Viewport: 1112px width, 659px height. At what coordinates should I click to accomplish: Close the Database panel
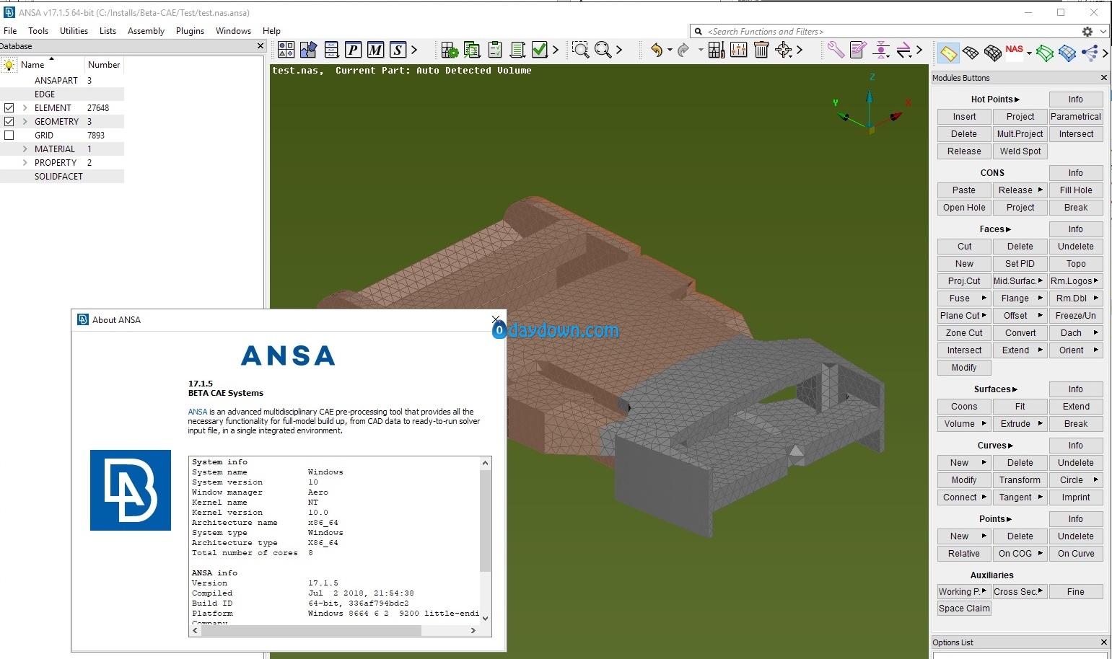(261, 46)
